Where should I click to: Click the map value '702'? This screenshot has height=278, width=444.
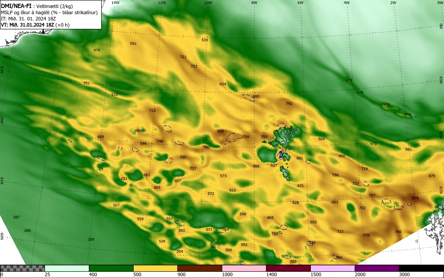tap(362, 208)
